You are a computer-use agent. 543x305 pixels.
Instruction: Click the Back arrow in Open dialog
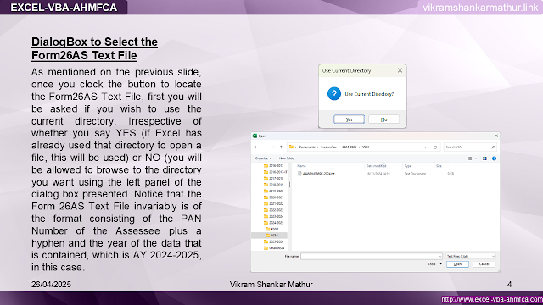tap(256, 147)
